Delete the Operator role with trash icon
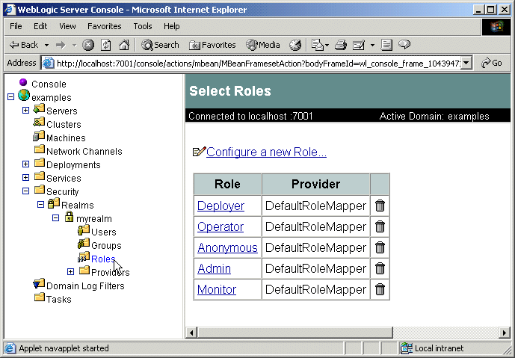This screenshot has height=358, width=515. pos(380,226)
